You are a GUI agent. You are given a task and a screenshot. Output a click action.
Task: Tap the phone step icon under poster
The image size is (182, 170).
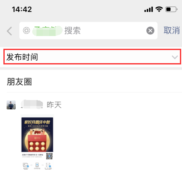(37, 165)
